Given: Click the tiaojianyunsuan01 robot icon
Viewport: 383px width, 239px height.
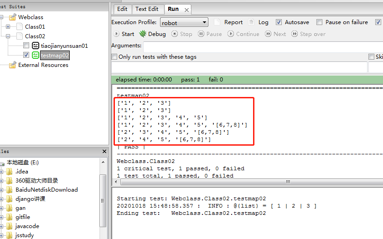Looking at the screenshot, I should pos(36,46).
